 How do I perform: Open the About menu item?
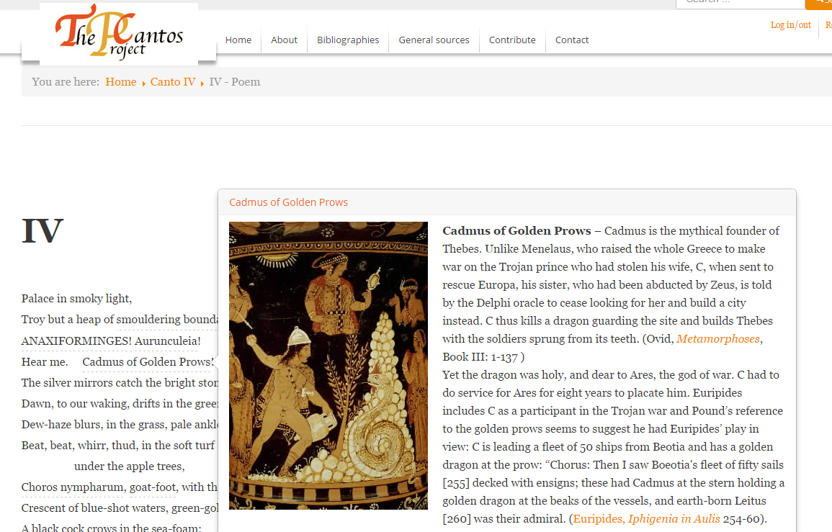click(284, 40)
